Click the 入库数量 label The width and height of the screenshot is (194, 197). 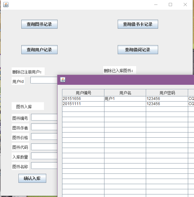pyautogui.click(x=20, y=157)
